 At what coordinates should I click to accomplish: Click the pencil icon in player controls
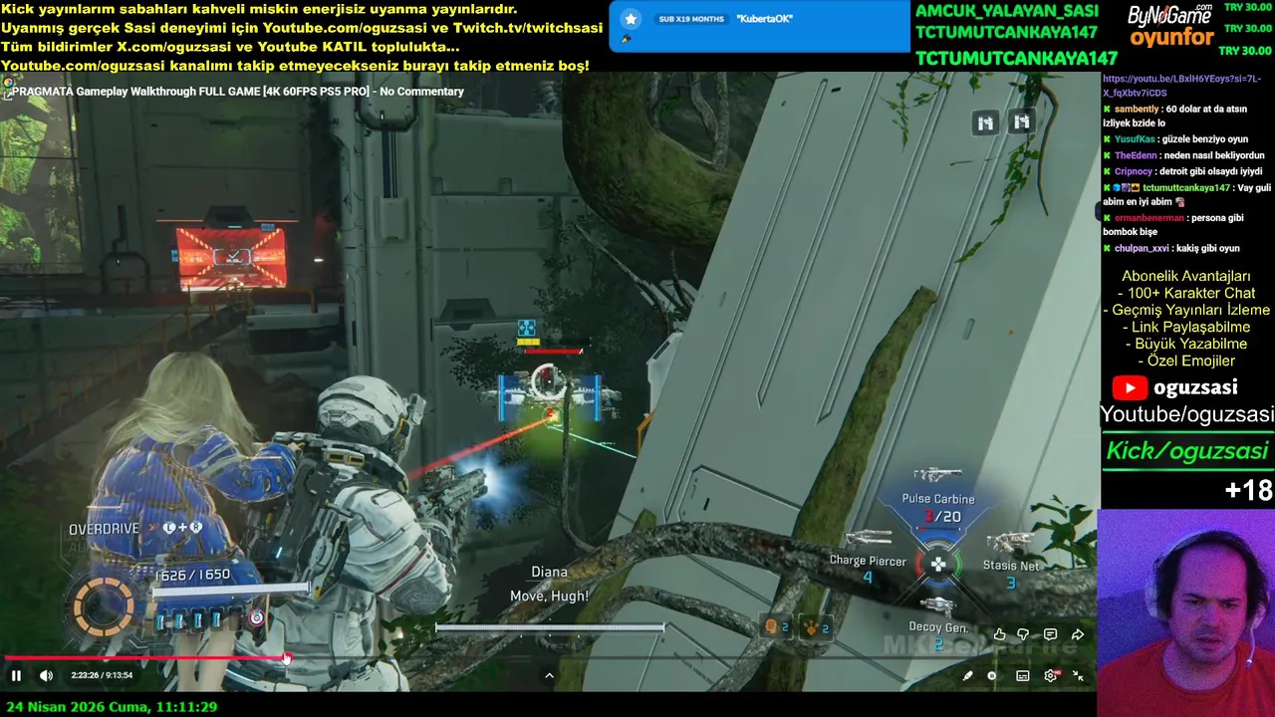pos(967,675)
